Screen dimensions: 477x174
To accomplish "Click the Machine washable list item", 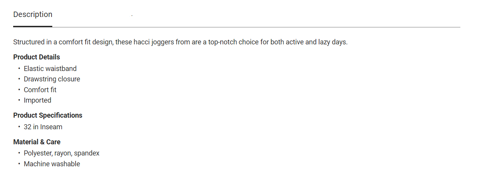I will point(52,164).
